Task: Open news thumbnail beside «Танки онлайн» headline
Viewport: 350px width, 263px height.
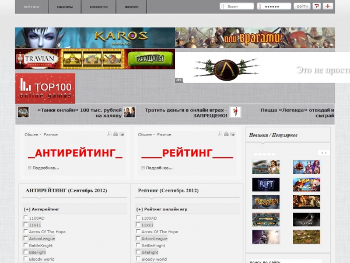Action: click(23, 112)
